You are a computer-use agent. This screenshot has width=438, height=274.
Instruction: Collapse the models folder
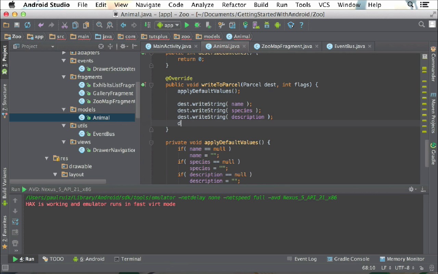coord(64,110)
